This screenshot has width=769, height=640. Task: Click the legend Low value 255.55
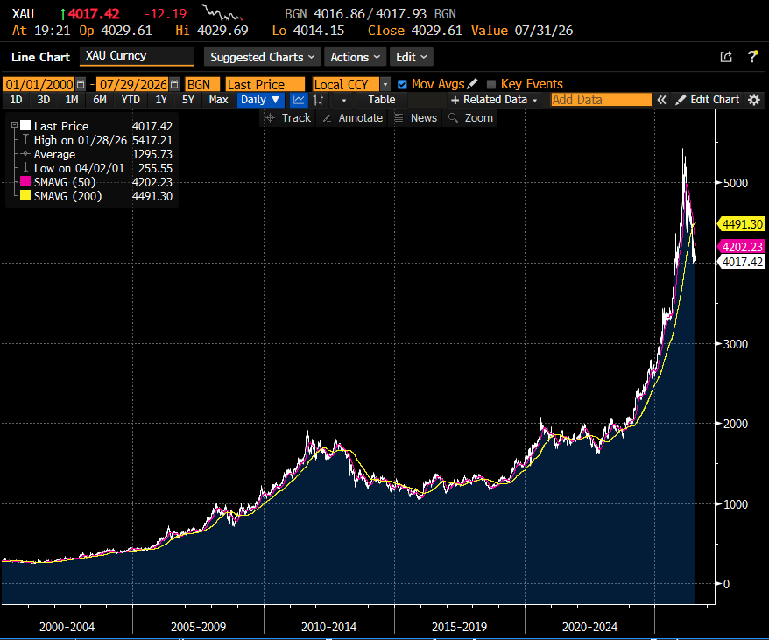click(x=155, y=168)
